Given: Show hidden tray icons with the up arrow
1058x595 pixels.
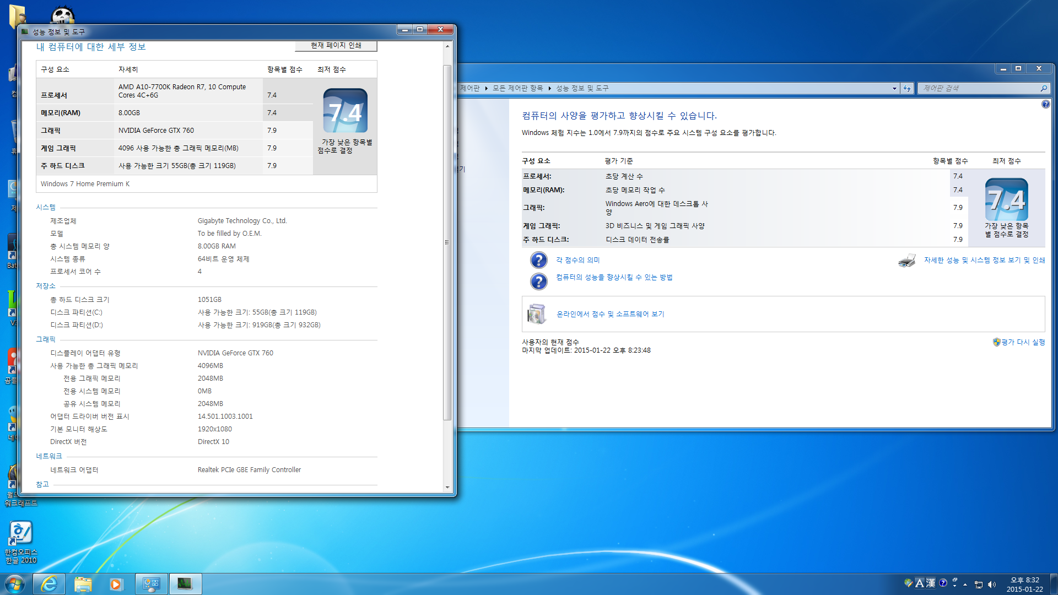Looking at the screenshot, I should click(x=965, y=585).
